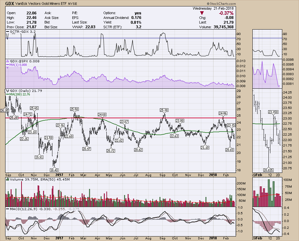This screenshot has height=241, width=299.
Task: Click the 18.43 low price label
Action: pyautogui.click(x=54, y=170)
